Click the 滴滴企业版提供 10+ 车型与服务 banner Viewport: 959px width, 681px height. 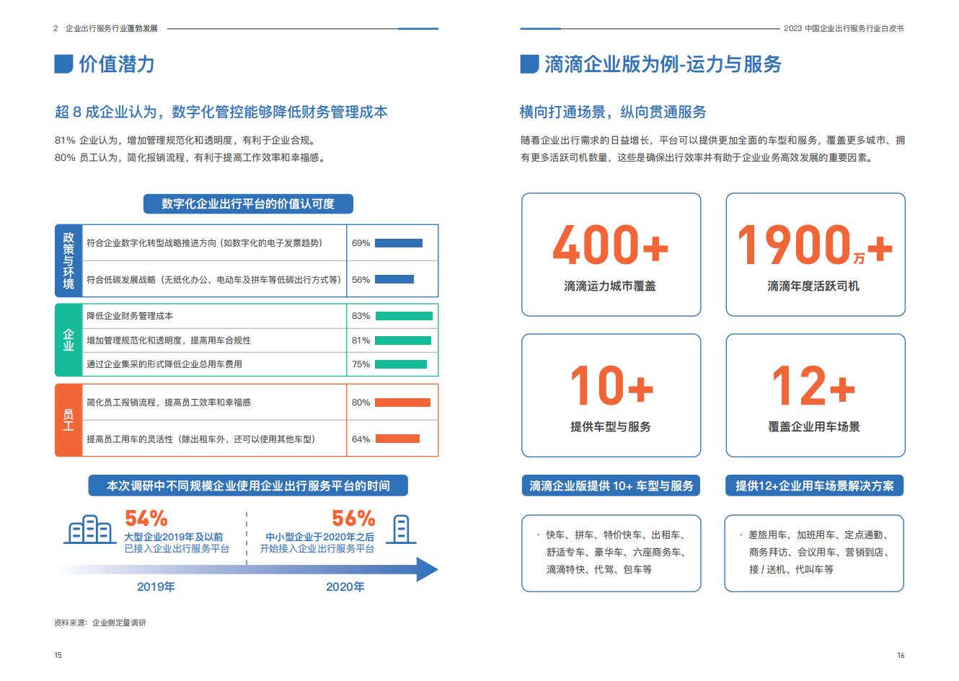[611, 486]
